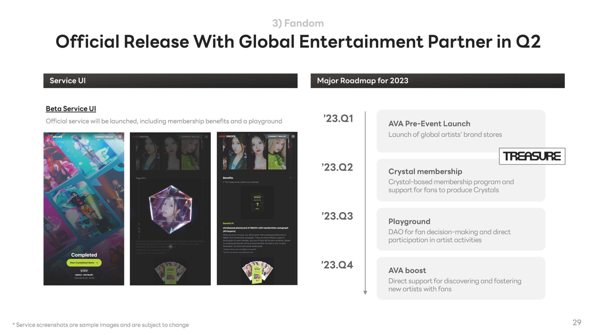
Task: Click the fanned photocards thumbnail in third screenshot
Action: (x=257, y=272)
